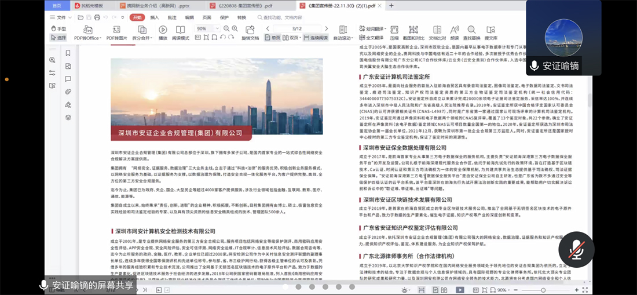This screenshot has height=295, width=637.
Task: Expand the quick access toolbar customize arrow
Action: [123, 17]
